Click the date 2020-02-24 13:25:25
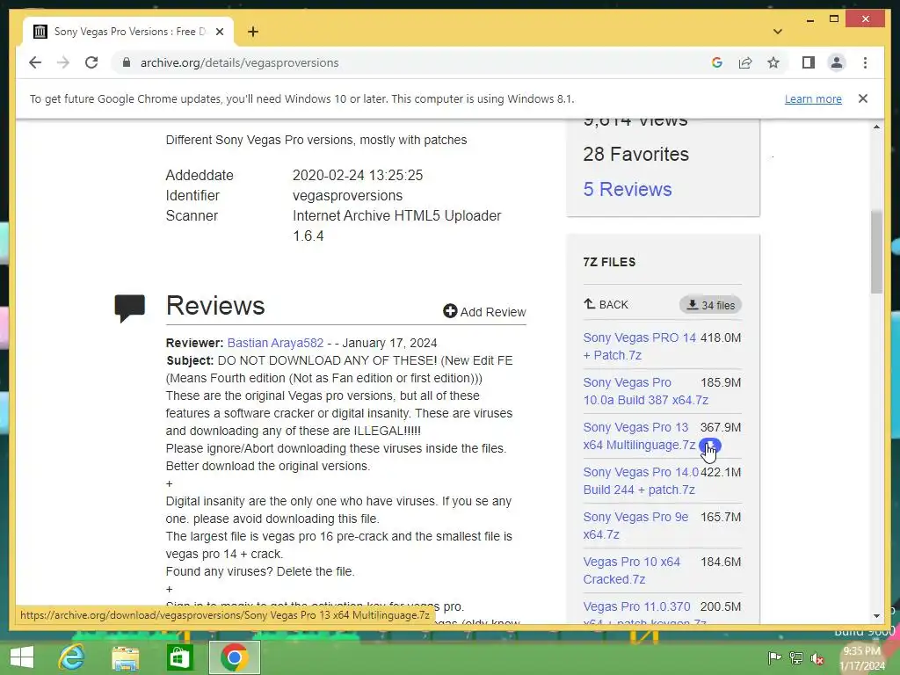Screen dimensions: 900x675 [358, 175]
